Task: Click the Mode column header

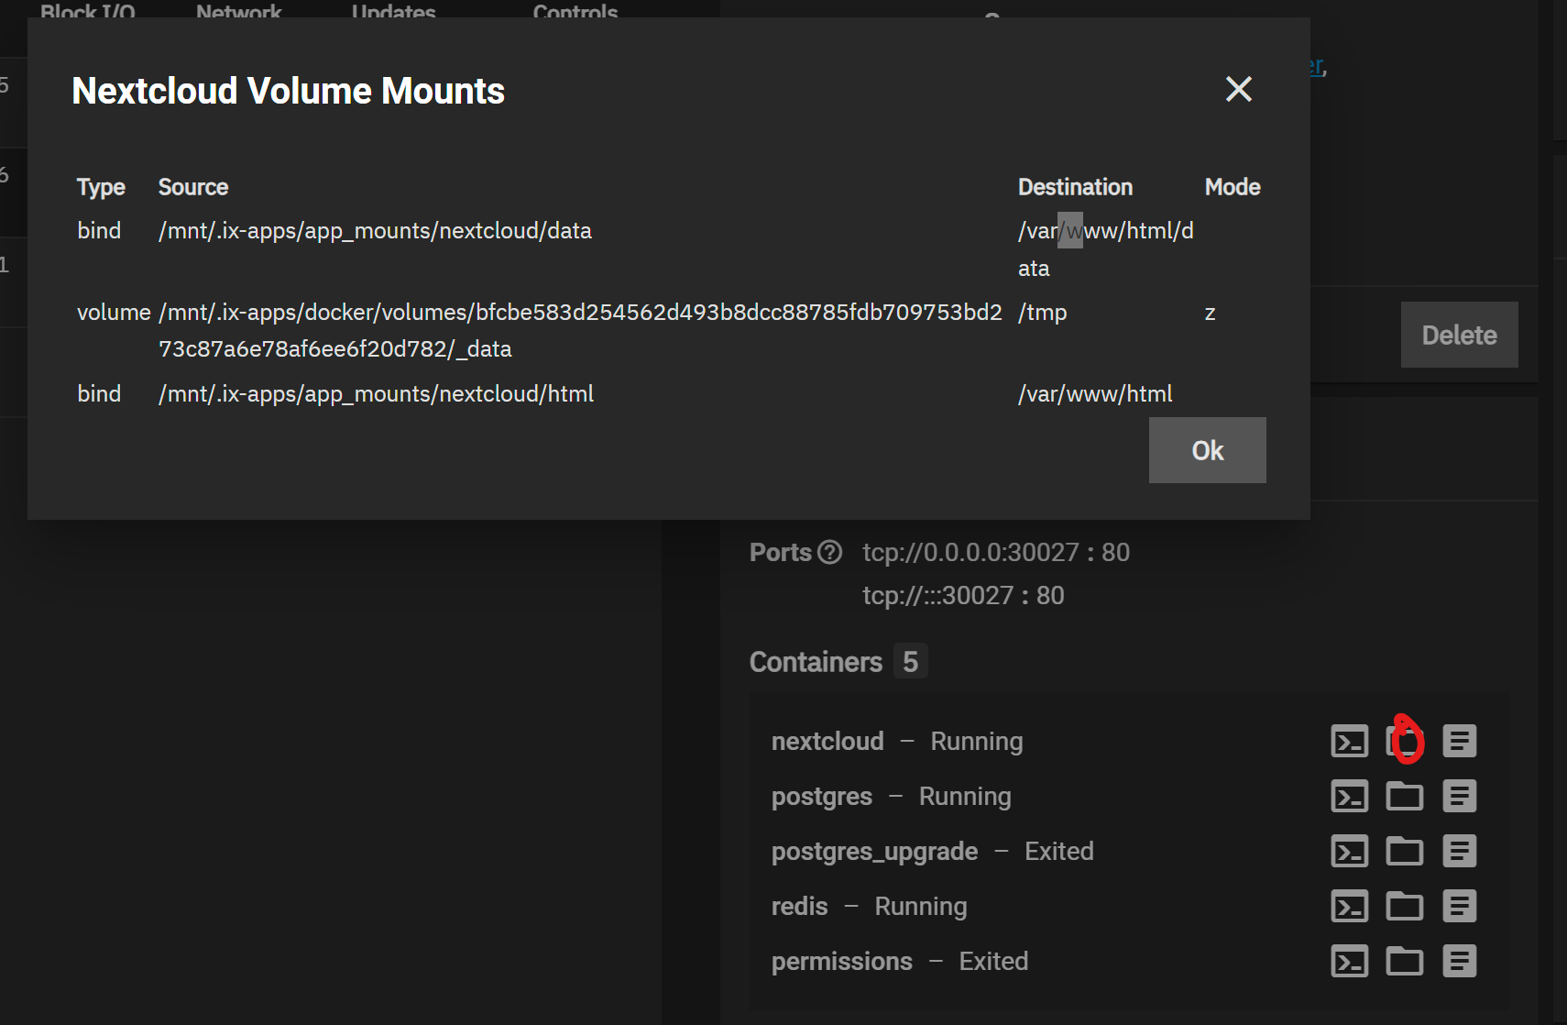Action: pyautogui.click(x=1233, y=187)
